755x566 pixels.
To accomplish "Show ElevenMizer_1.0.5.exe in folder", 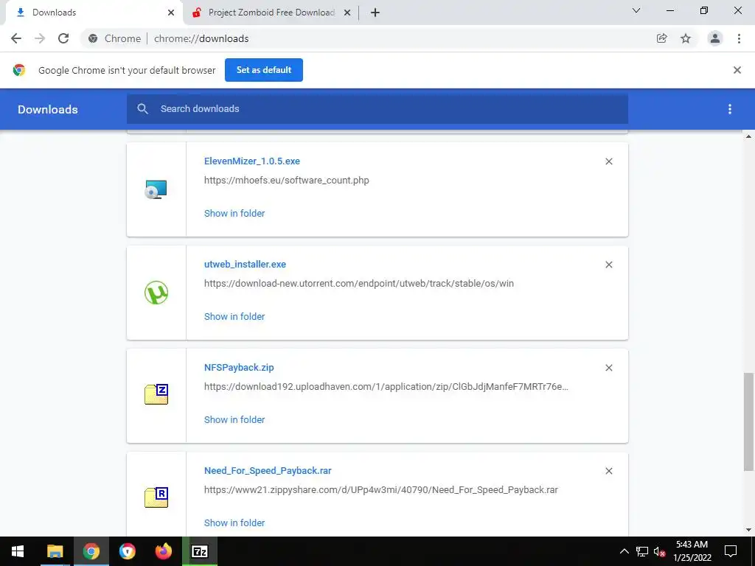I will click(x=234, y=213).
